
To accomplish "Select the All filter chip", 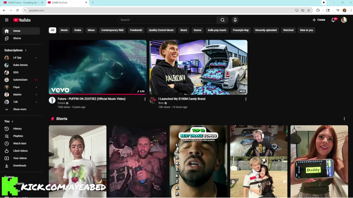I will tap(52, 30).
